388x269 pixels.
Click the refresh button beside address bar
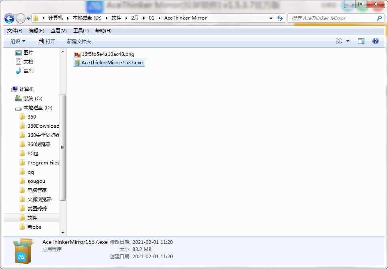[280, 18]
